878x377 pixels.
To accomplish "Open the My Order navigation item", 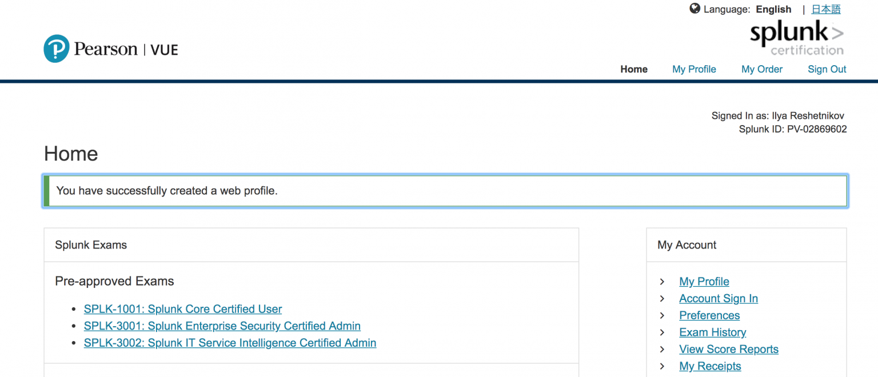I will 762,69.
